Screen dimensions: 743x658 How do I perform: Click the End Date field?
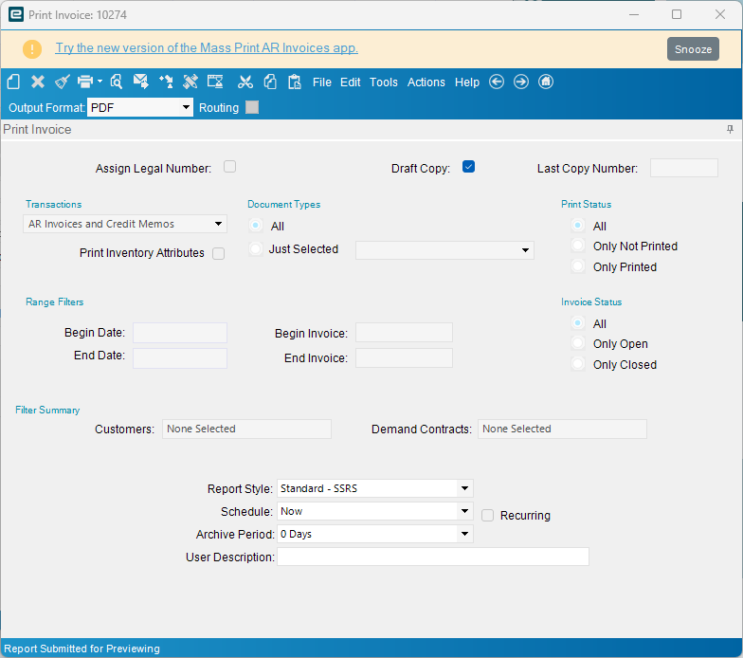click(x=180, y=358)
